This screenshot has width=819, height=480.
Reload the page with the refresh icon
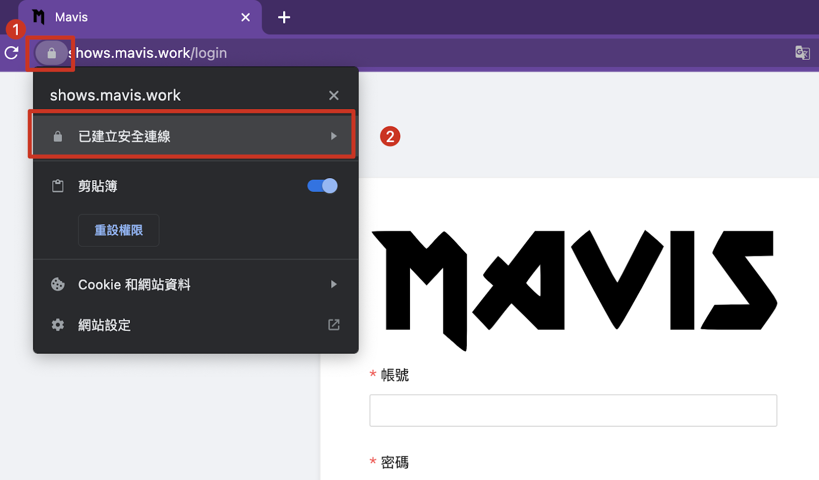(x=12, y=53)
